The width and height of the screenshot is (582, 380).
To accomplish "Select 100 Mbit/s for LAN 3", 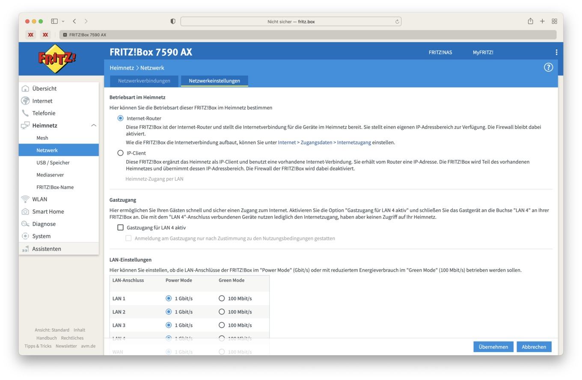I will pyautogui.click(x=222, y=325).
